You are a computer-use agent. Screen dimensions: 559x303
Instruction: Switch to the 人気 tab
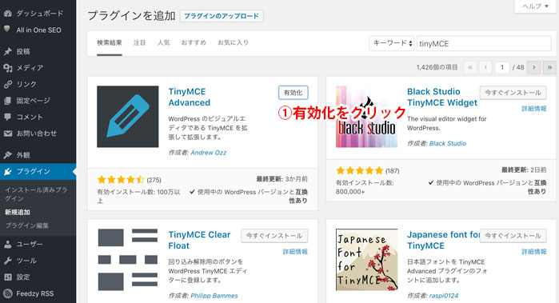(164, 43)
